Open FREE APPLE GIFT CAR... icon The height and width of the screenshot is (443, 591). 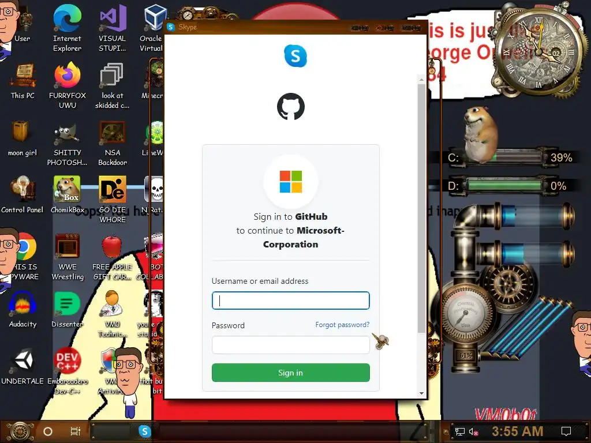pos(112,257)
